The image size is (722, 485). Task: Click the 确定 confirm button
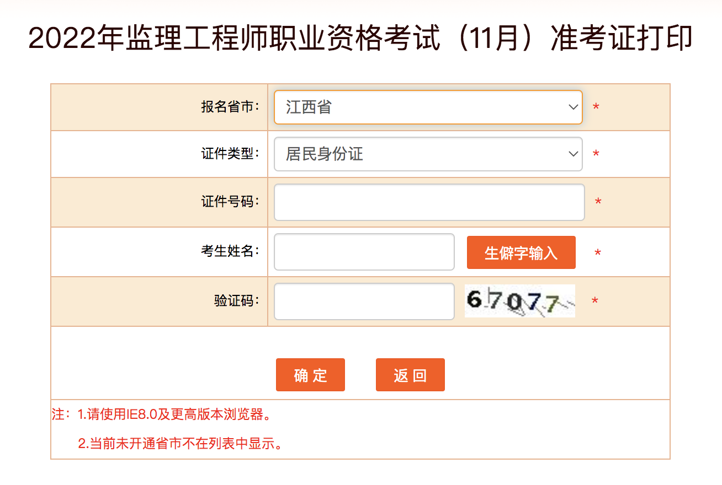point(310,375)
